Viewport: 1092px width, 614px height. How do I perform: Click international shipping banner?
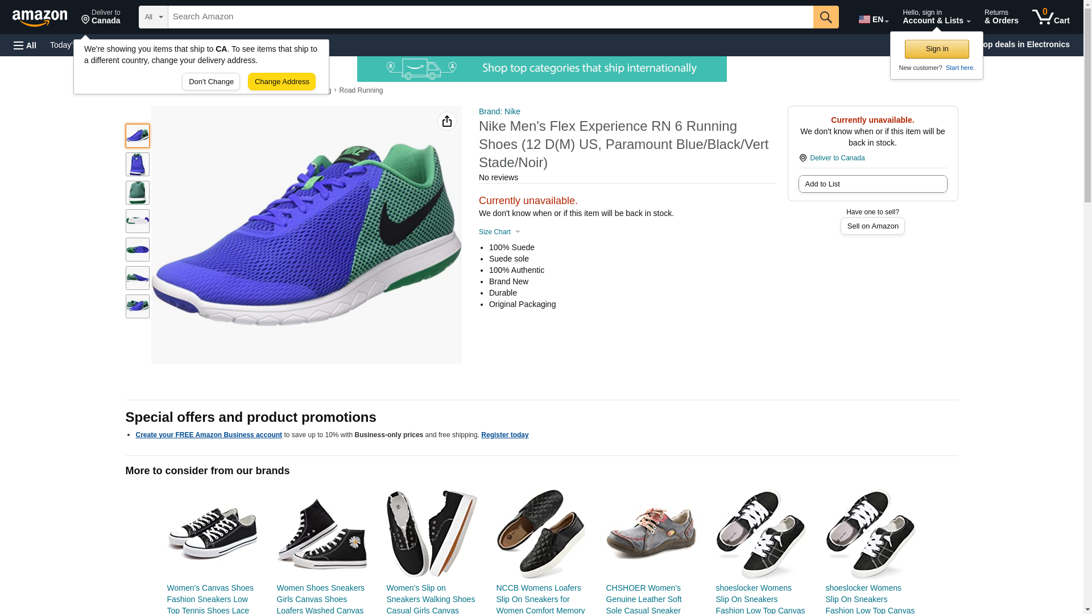point(541,69)
